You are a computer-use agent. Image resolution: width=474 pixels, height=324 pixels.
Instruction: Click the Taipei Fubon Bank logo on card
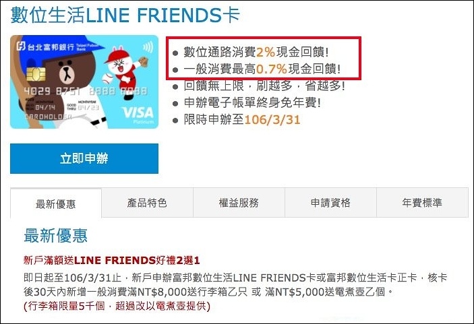tap(57, 46)
